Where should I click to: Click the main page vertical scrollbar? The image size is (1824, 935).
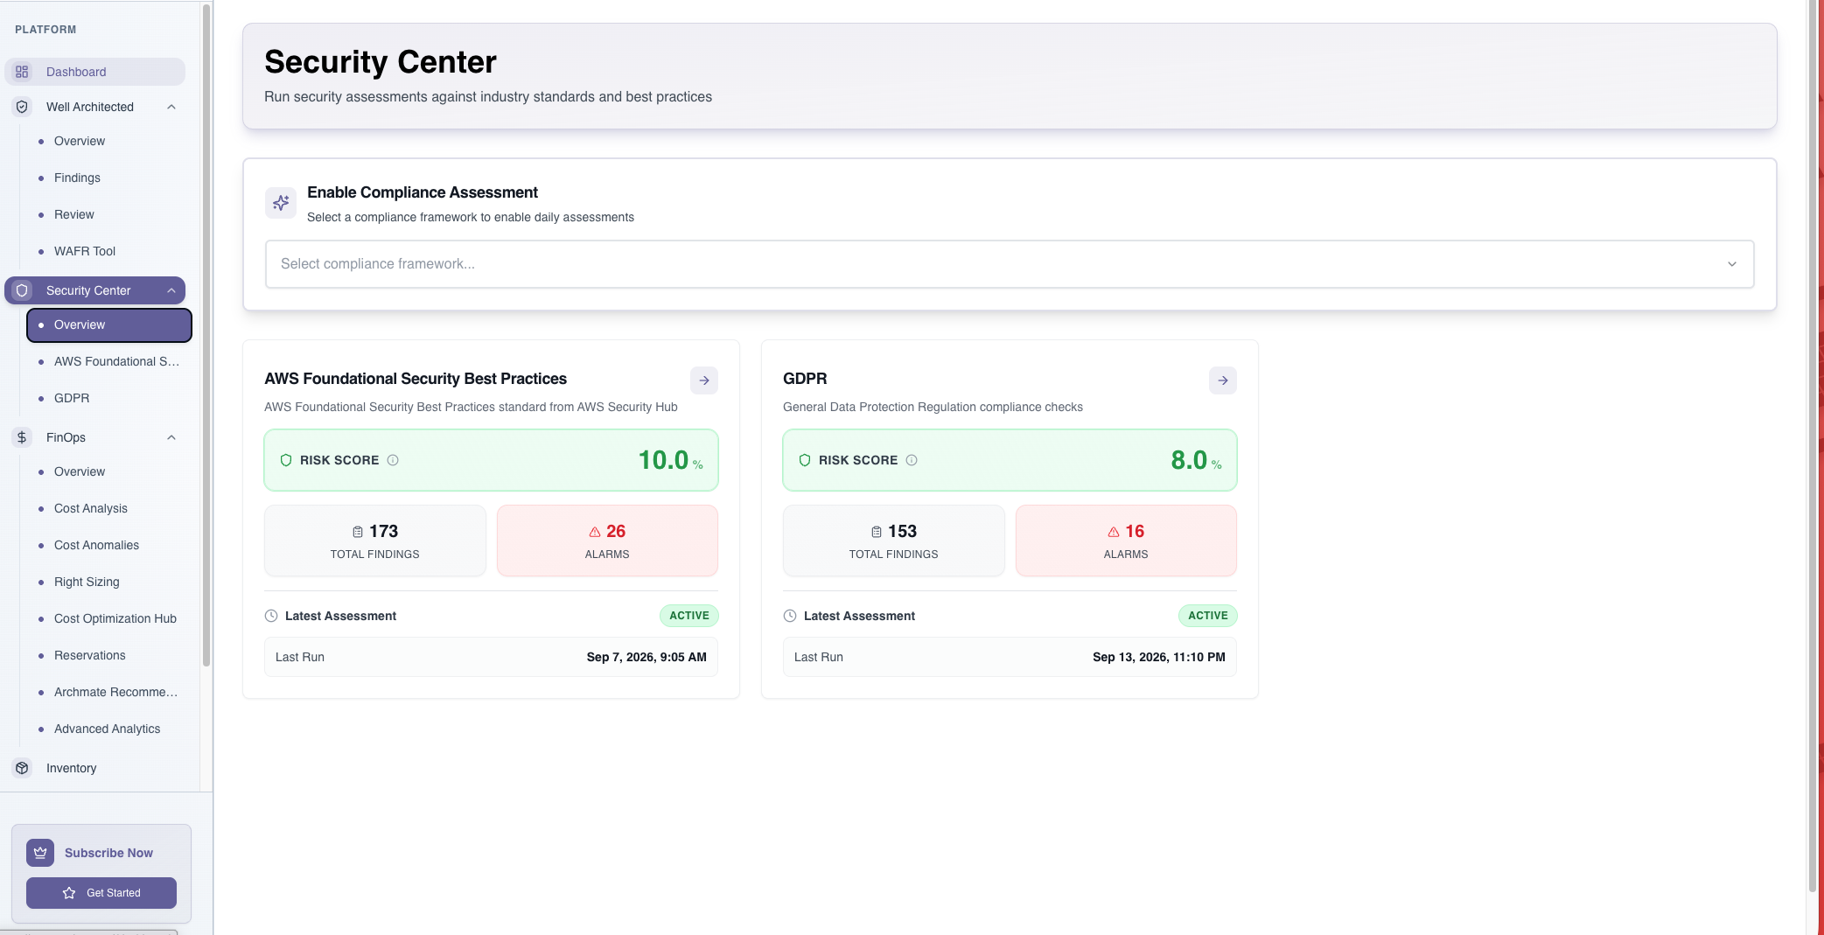pyautogui.click(x=1813, y=446)
